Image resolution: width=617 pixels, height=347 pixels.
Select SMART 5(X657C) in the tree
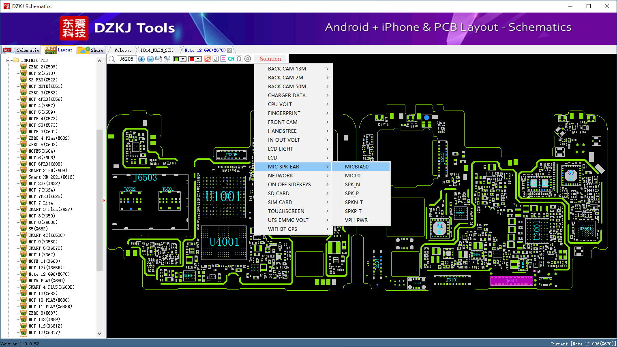45,248
